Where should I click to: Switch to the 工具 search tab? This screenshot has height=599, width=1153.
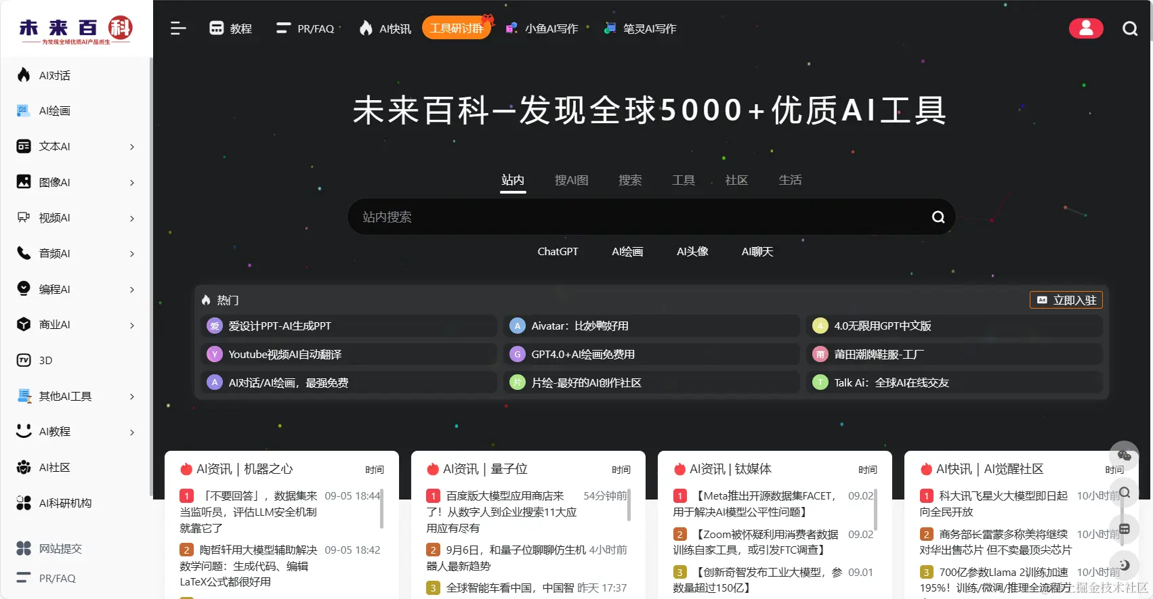(684, 180)
